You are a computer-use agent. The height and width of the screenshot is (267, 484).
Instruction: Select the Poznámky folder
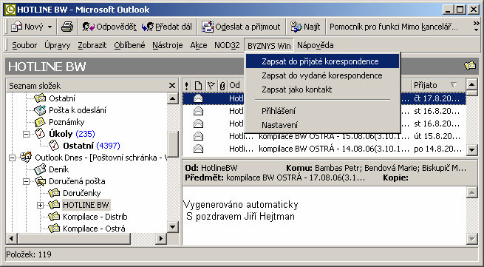(x=67, y=122)
